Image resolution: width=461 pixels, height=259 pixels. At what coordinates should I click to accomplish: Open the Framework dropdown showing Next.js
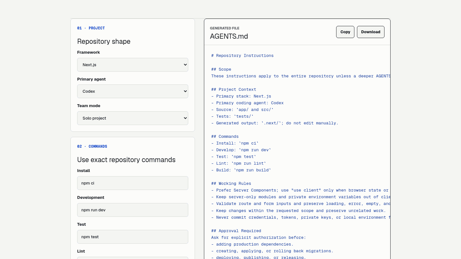133,65
